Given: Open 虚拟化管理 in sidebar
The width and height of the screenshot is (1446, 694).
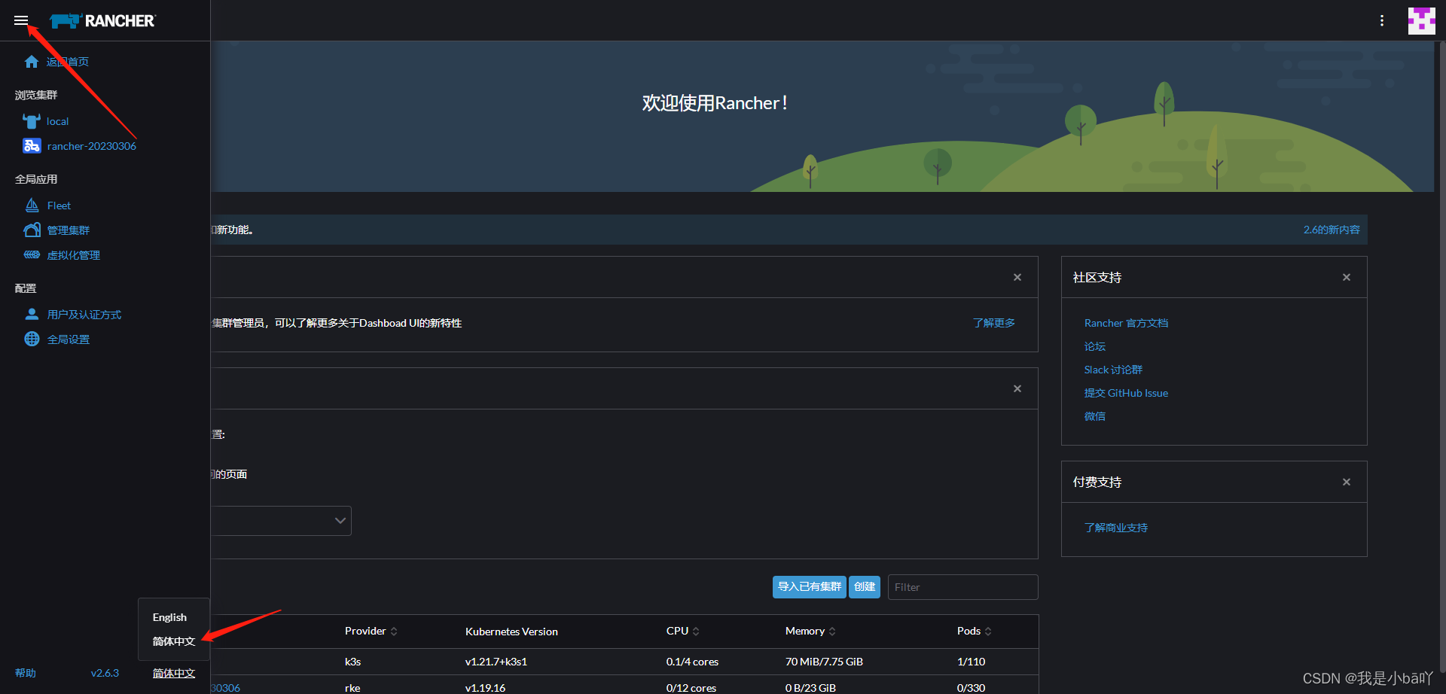Looking at the screenshot, I should click(x=74, y=255).
